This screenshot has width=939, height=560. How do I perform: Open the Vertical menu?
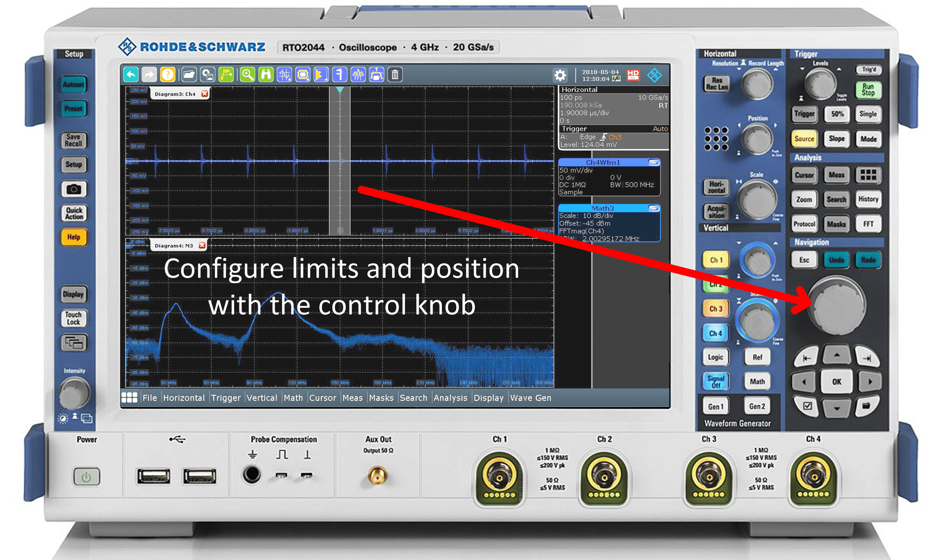click(x=262, y=398)
